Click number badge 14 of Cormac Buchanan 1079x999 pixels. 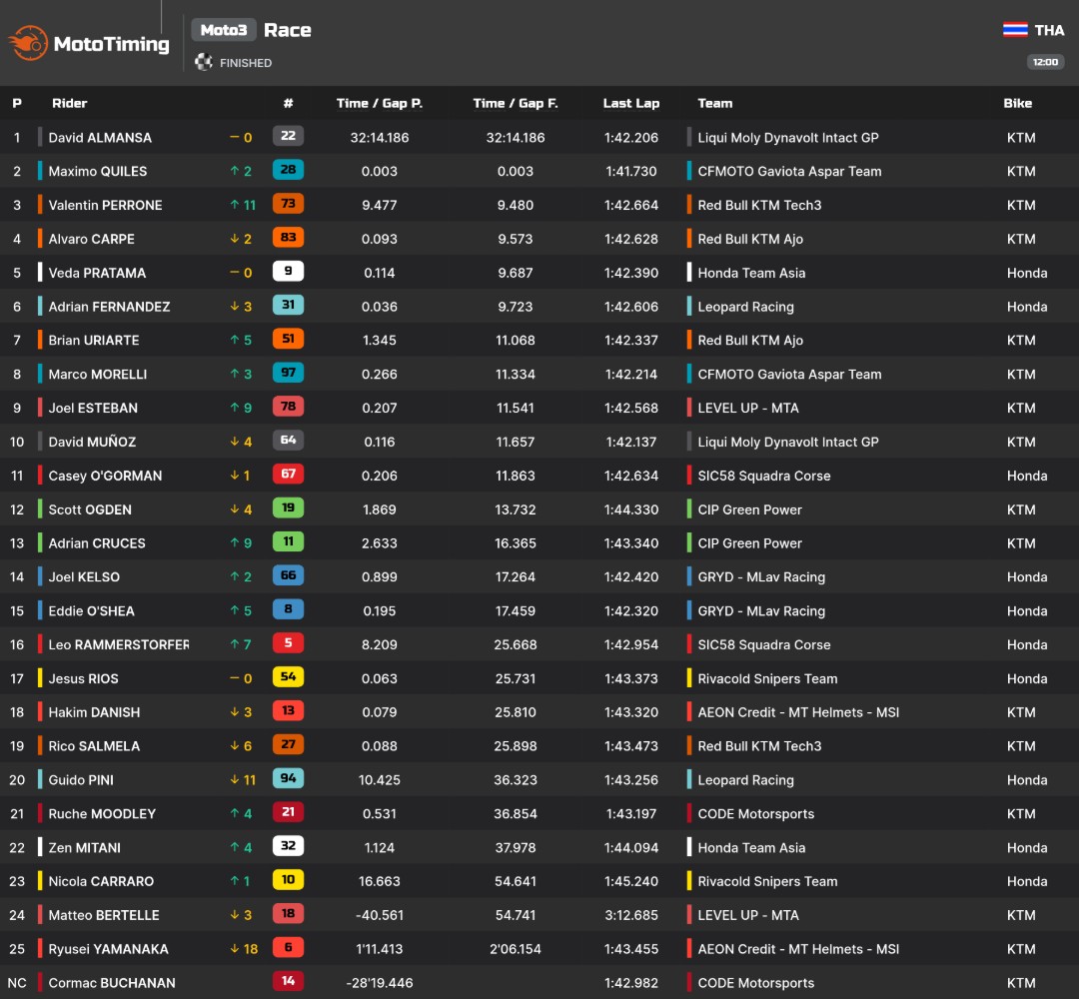[x=289, y=981]
